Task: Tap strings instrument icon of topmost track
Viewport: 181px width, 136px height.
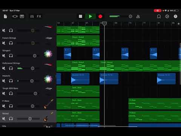Action: pyautogui.click(x=48, y=27)
